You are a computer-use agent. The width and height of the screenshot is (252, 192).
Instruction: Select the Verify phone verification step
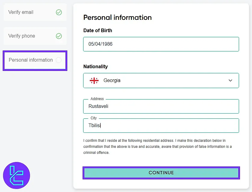(33, 36)
